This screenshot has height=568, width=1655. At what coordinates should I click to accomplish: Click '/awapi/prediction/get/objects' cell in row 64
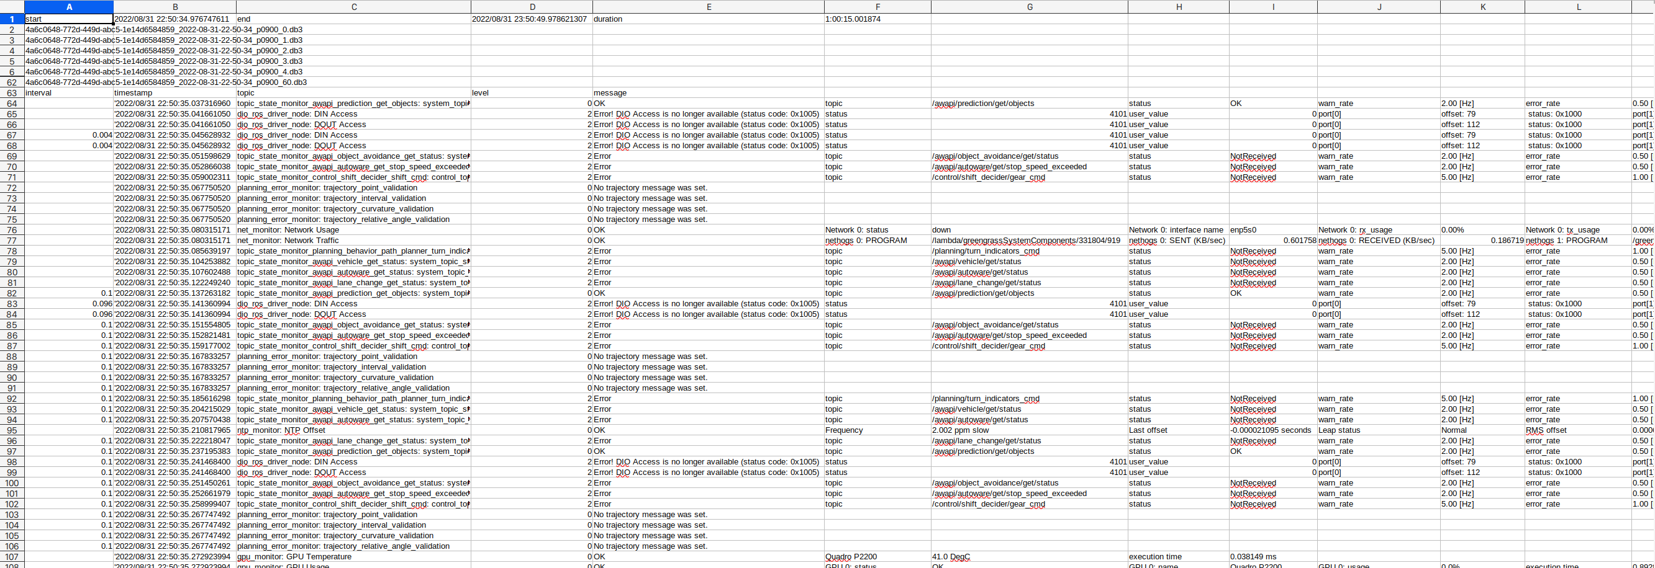click(1029, 104)
